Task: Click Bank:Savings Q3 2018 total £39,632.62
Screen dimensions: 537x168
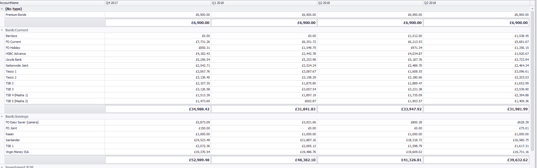Action: click(x=517, y=160)
